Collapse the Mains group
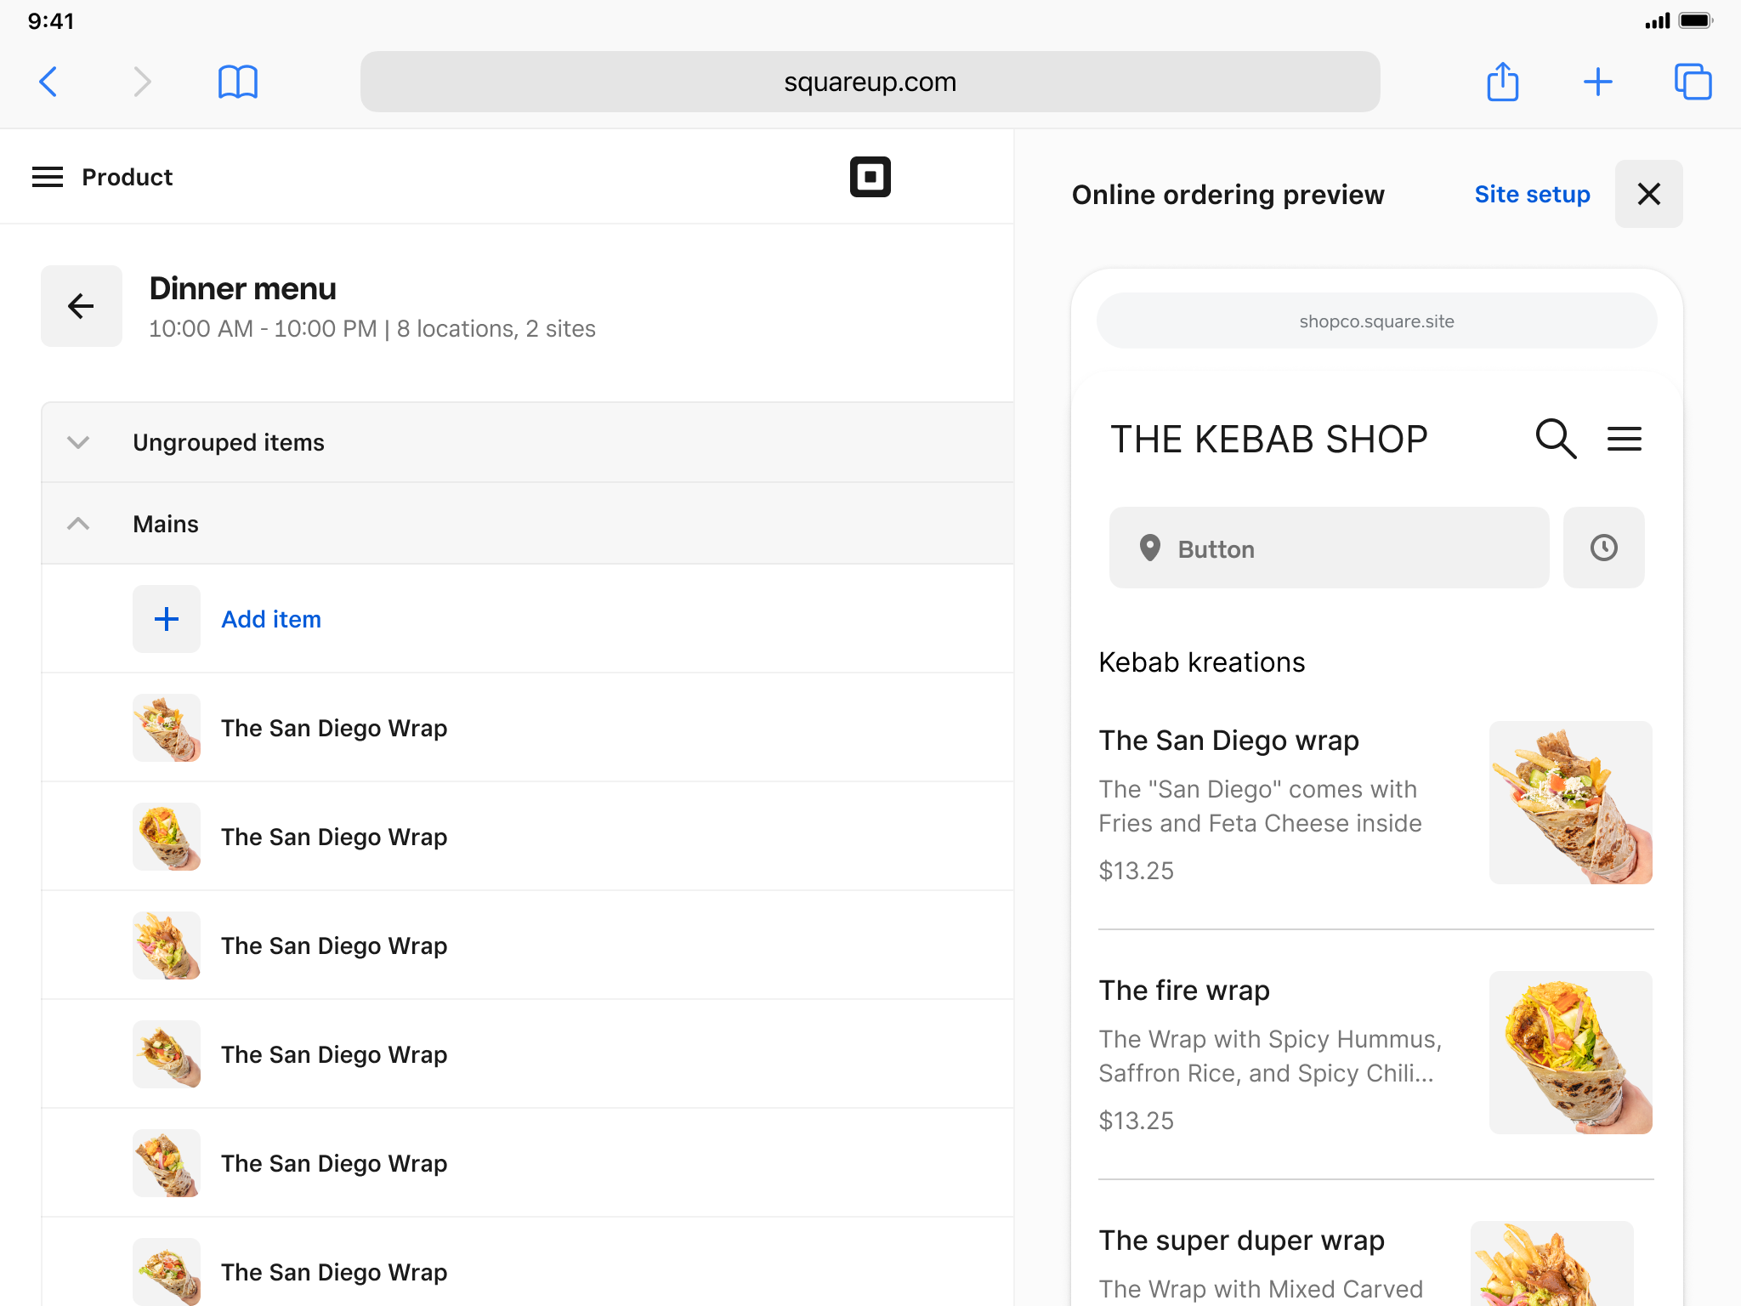 78,524
